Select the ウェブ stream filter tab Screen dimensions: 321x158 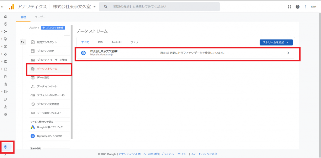pyautogui.click(x=134, y=42)
